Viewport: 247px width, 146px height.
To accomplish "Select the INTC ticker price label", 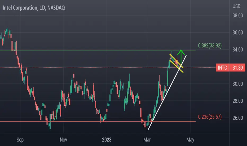I will [222, 67].
